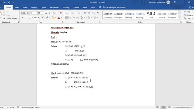The height and width of the screenshot is (109, 194).
Task: Open Text Highlight Color dropdown arrow
Action: (55, 18)
